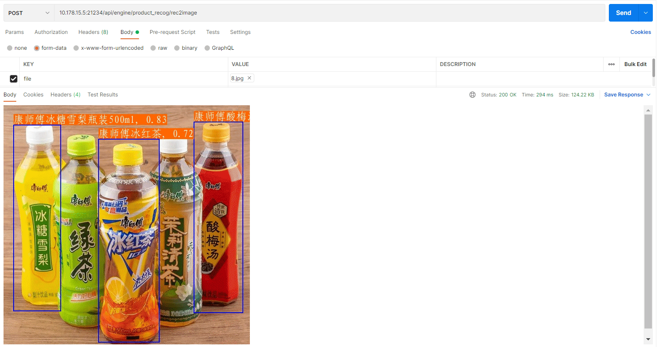Click the Bulk Edit button
Image resolution: width=659 pixels, height=347 pixels.
click(635, 64)
